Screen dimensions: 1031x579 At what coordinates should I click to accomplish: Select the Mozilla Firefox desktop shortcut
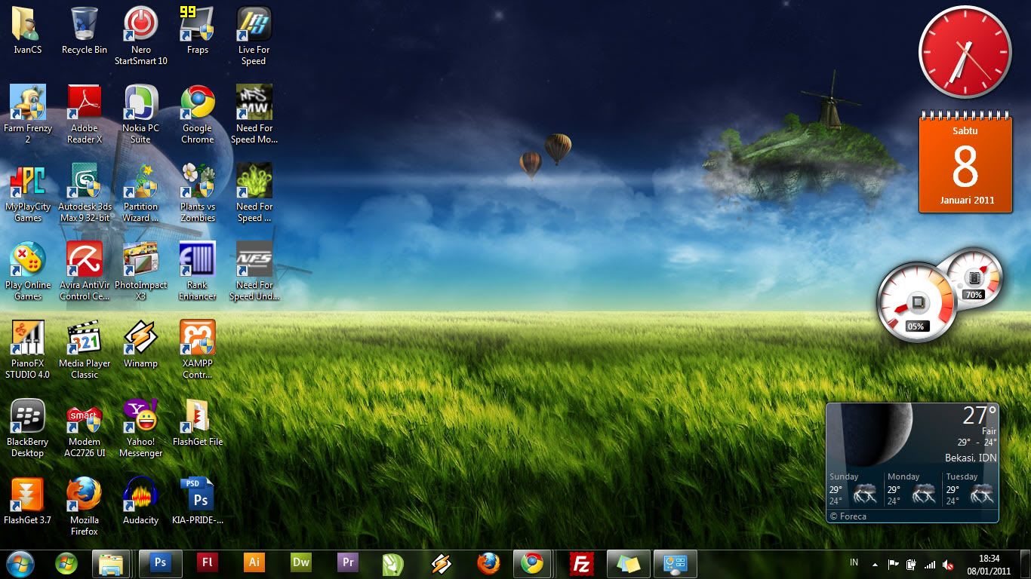(x=85, y=506)
